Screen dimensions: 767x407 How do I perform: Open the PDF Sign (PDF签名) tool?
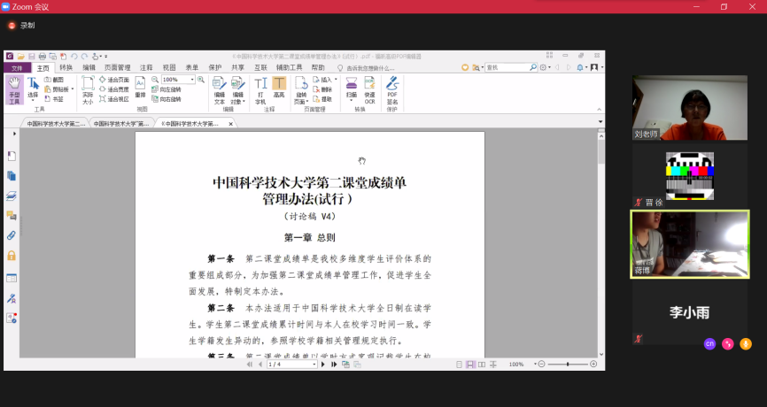[x=392, y=88]
